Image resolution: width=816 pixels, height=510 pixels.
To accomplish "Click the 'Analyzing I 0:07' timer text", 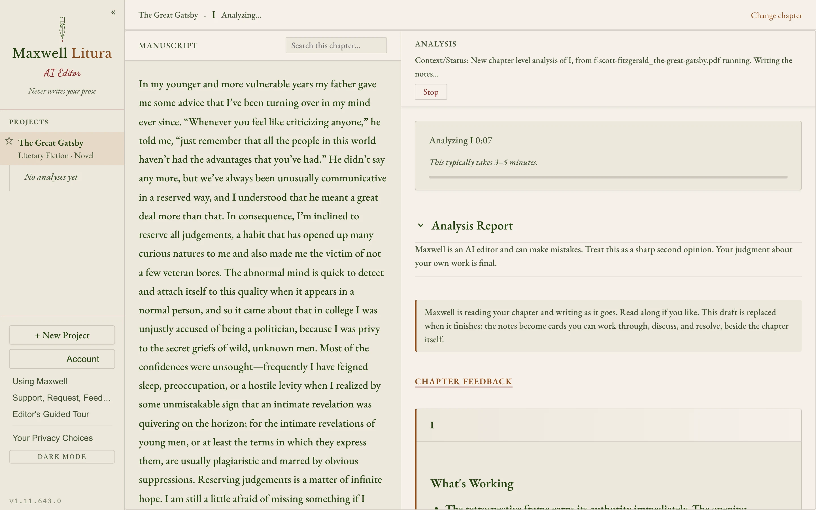I will point(461,140).
